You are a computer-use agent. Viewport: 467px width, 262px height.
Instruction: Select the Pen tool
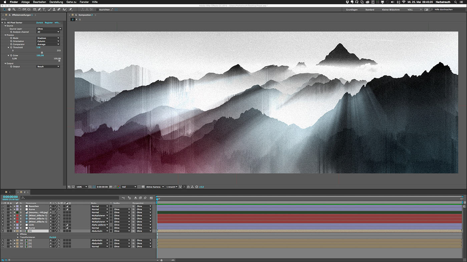tap(39, 10)
